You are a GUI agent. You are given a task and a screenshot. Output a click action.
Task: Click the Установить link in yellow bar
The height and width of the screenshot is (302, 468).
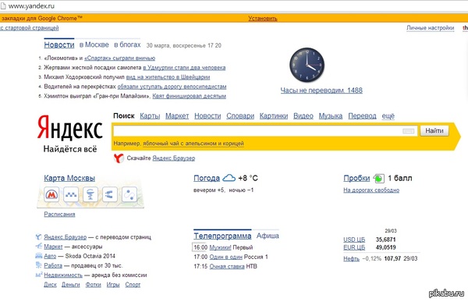(x=263, y=18)
